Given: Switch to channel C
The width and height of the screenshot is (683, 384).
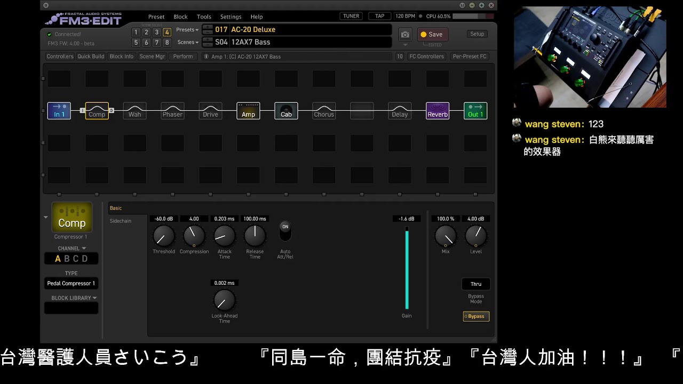Looking at the screenshot, I should [x=75, y=259].
